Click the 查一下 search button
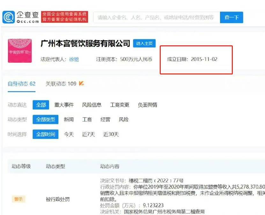Viewport: 265px width, 215px height. point(232,18)
